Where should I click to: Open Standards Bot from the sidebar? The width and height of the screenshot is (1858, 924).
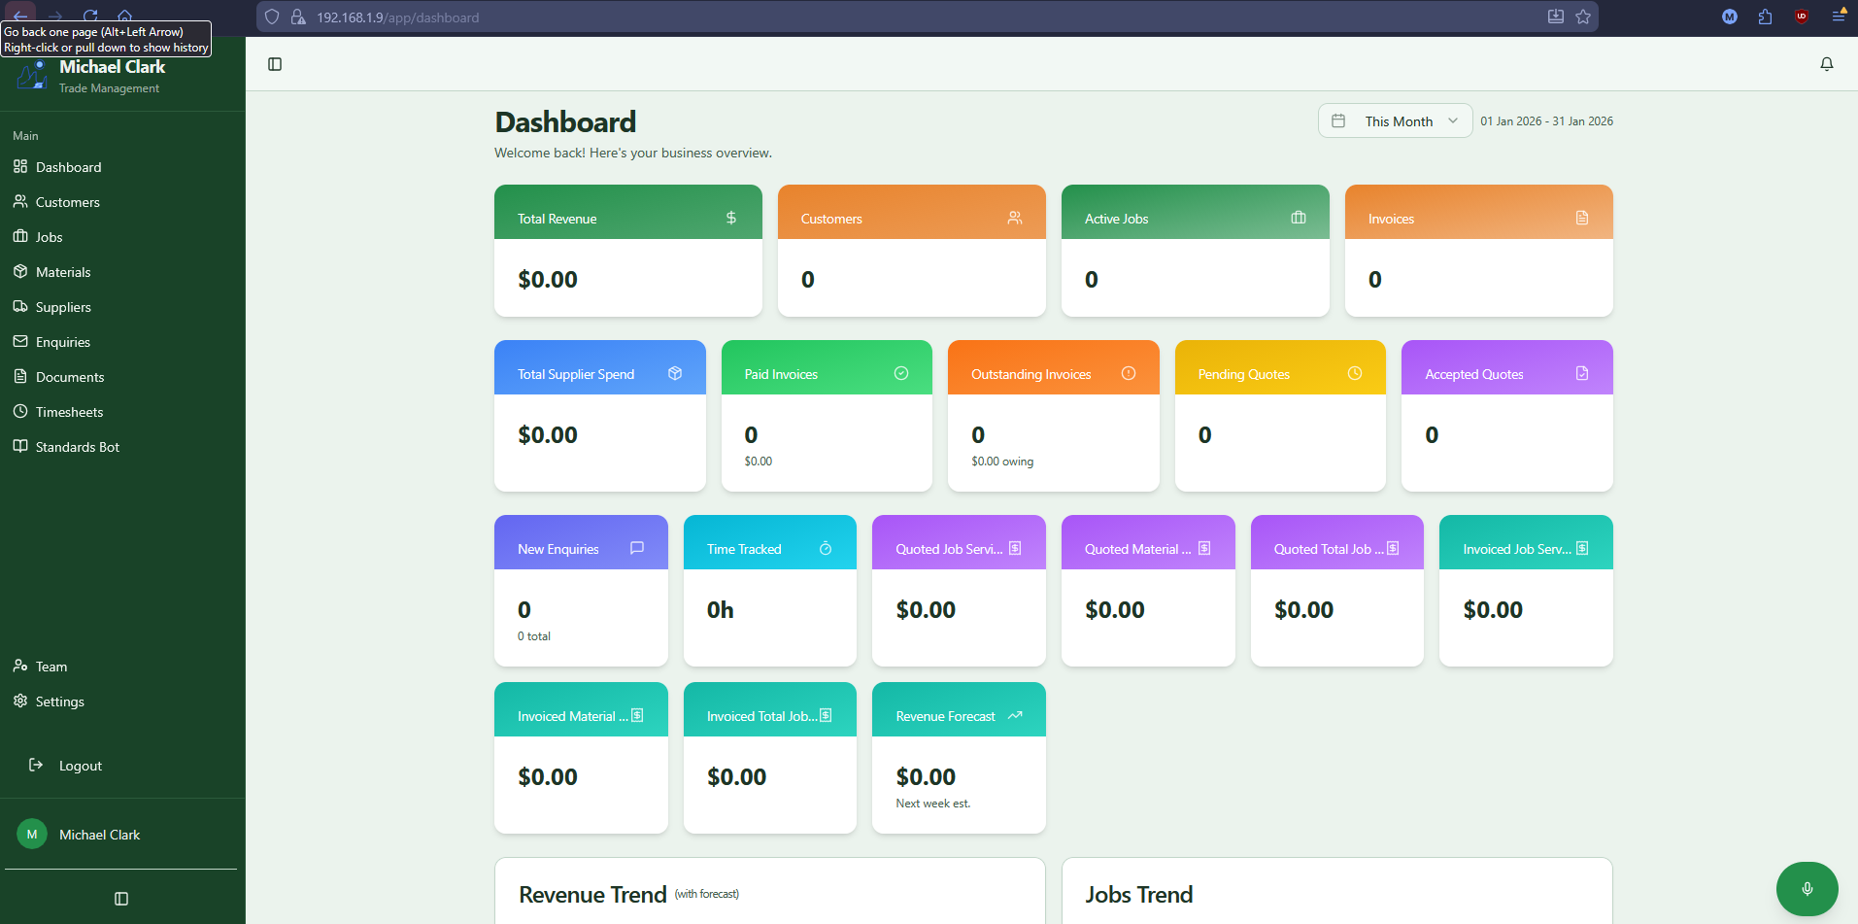(20, 446)
